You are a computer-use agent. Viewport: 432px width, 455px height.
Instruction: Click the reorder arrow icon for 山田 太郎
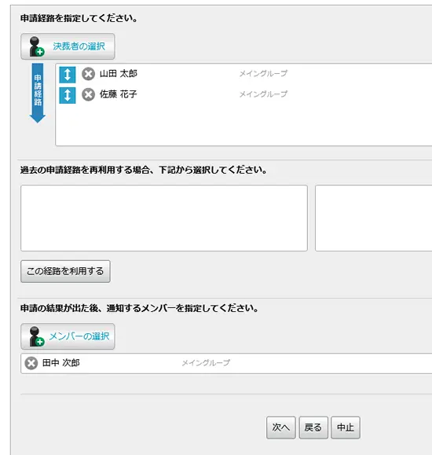(x=68, y=75)
